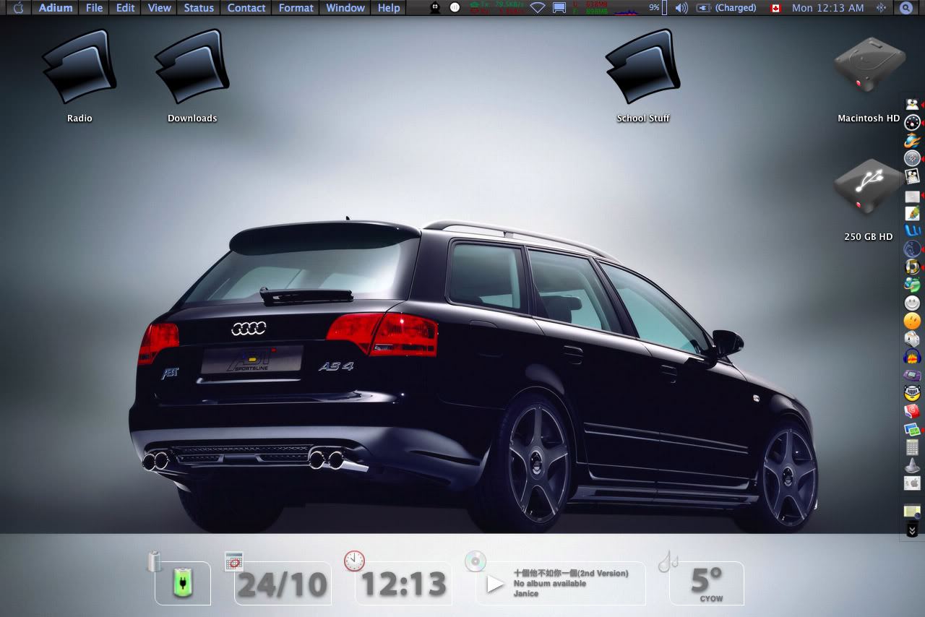Click the network Tx/Rx speed monitor
The image size is (925, 617).
click(496, 8)
